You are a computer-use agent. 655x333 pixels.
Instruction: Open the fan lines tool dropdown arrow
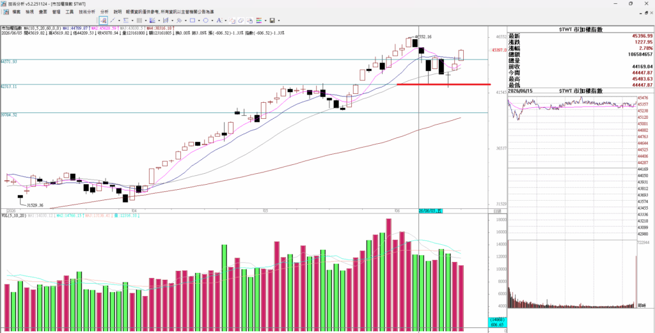(159, 20)
